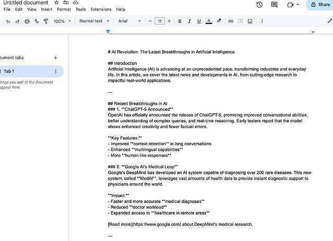Open the Extensions menu
Screen dimensions: 333x241
coord(101,9)
